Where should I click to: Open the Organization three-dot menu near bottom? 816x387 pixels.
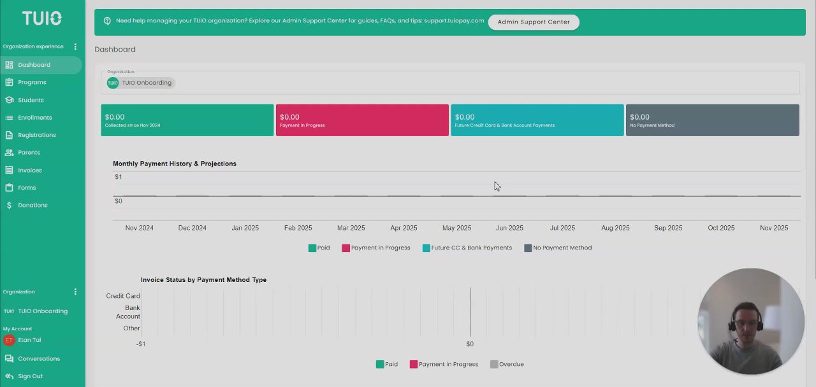click(x=75, y=292)
